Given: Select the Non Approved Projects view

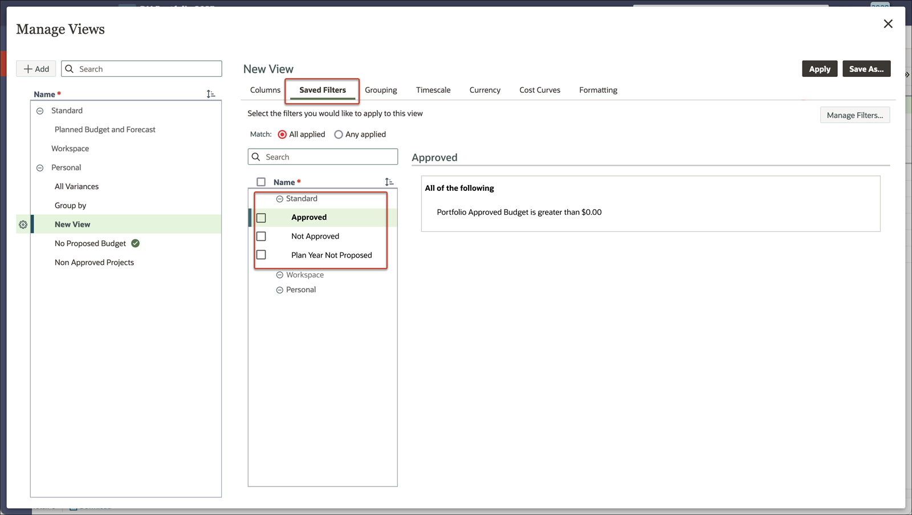Looking at the screenshot, I should pyautogui.click(x=94, y=263).
